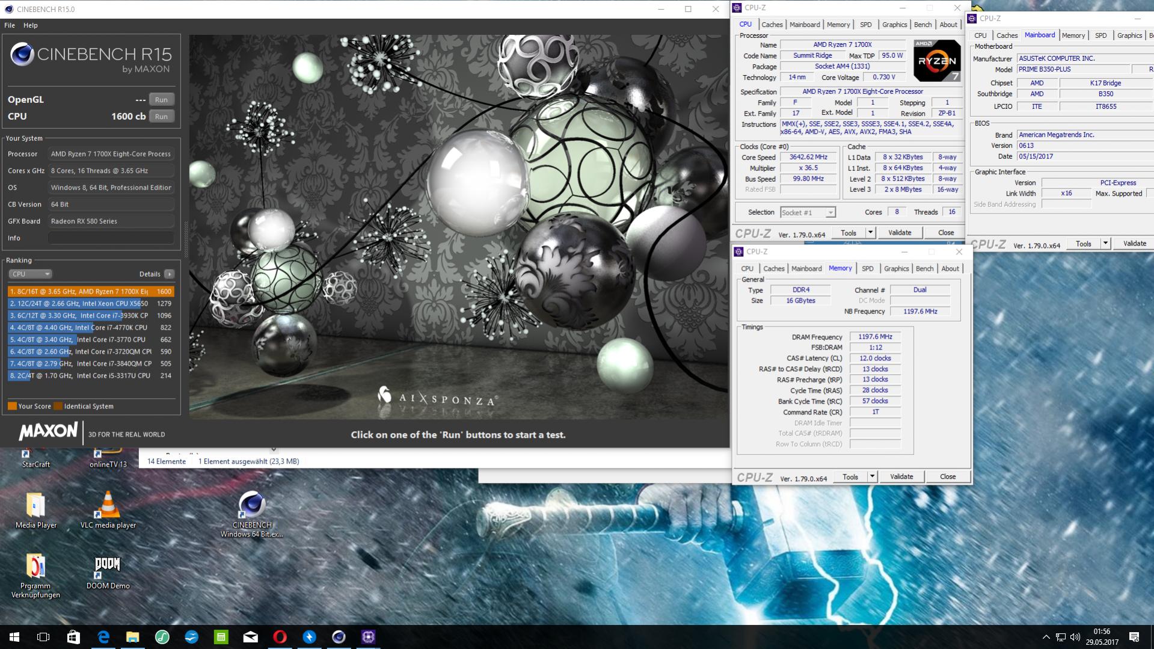Run the CPU benchmark in Cinebench

[x=161, y=117]
